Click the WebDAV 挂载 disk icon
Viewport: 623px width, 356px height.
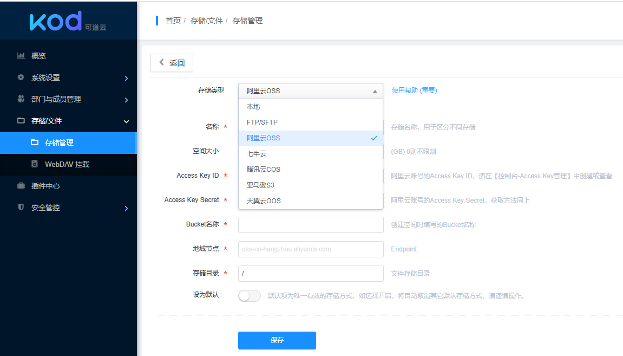35,164
